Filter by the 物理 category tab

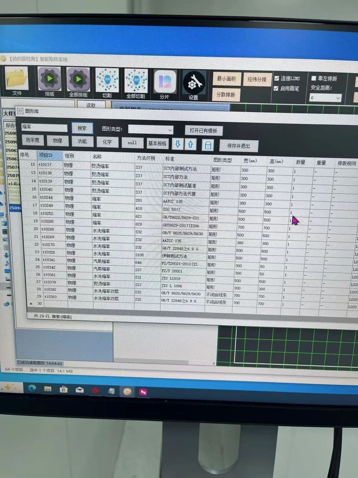pyautogui.click(x=57, y=141)
